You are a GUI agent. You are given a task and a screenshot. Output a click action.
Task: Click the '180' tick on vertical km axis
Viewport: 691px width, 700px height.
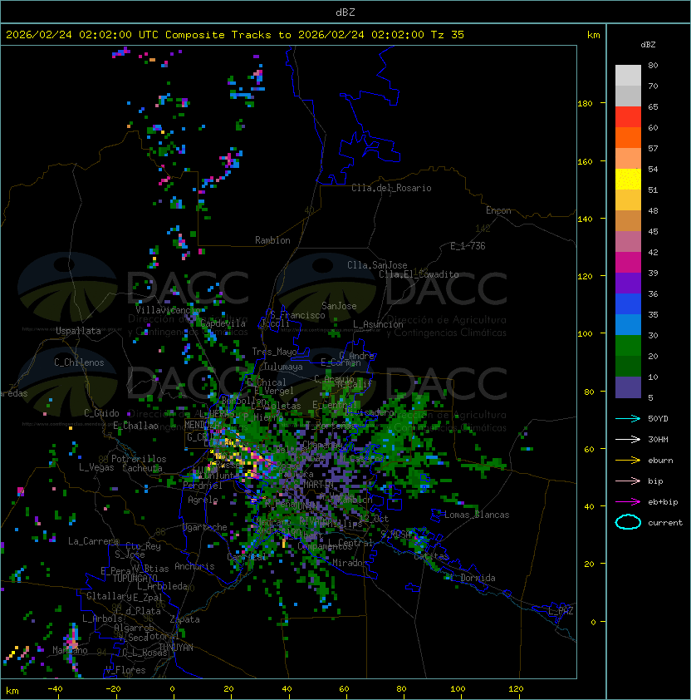[x=585, y=104]
